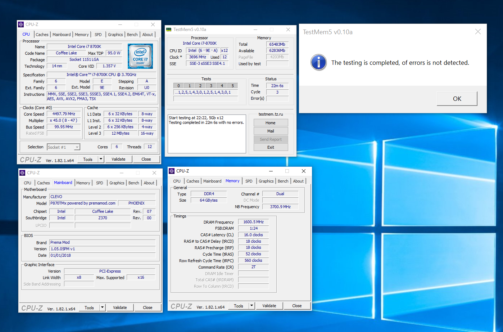The image size is (503, 332).
Task: Click the Exit button in TestMem5
Action: coord(271,147)
